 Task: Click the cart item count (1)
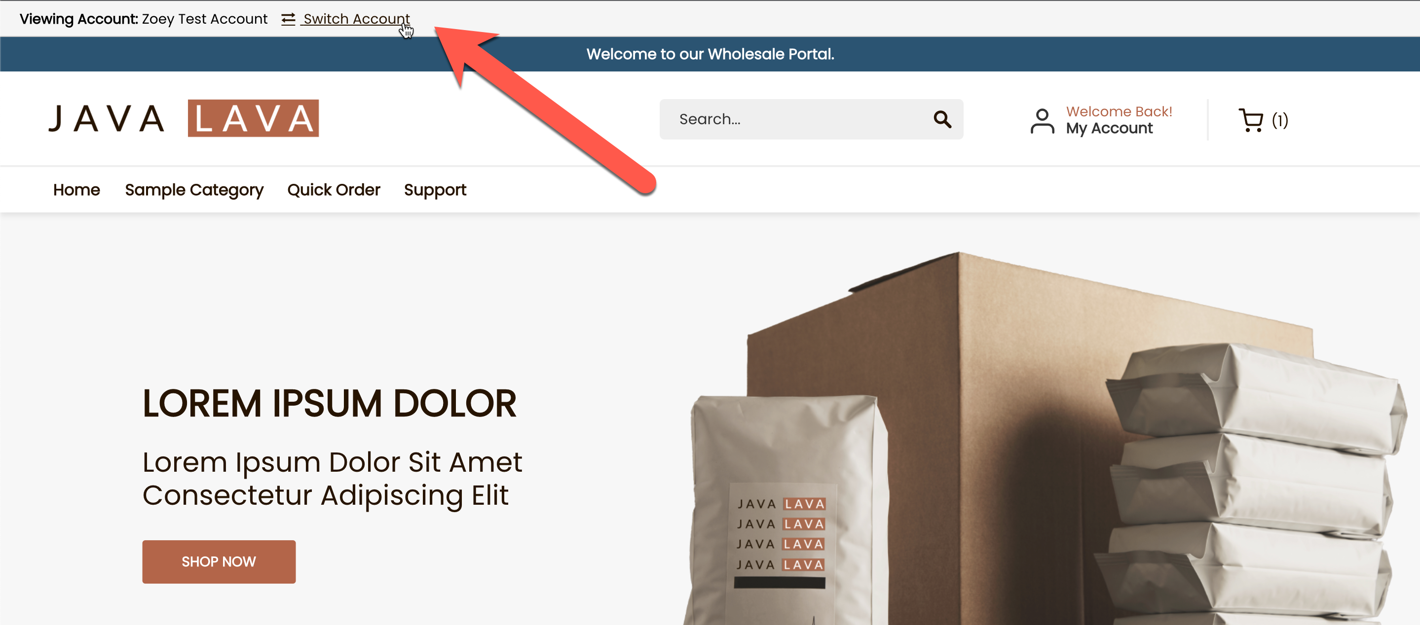click(x=1280, y=121)
